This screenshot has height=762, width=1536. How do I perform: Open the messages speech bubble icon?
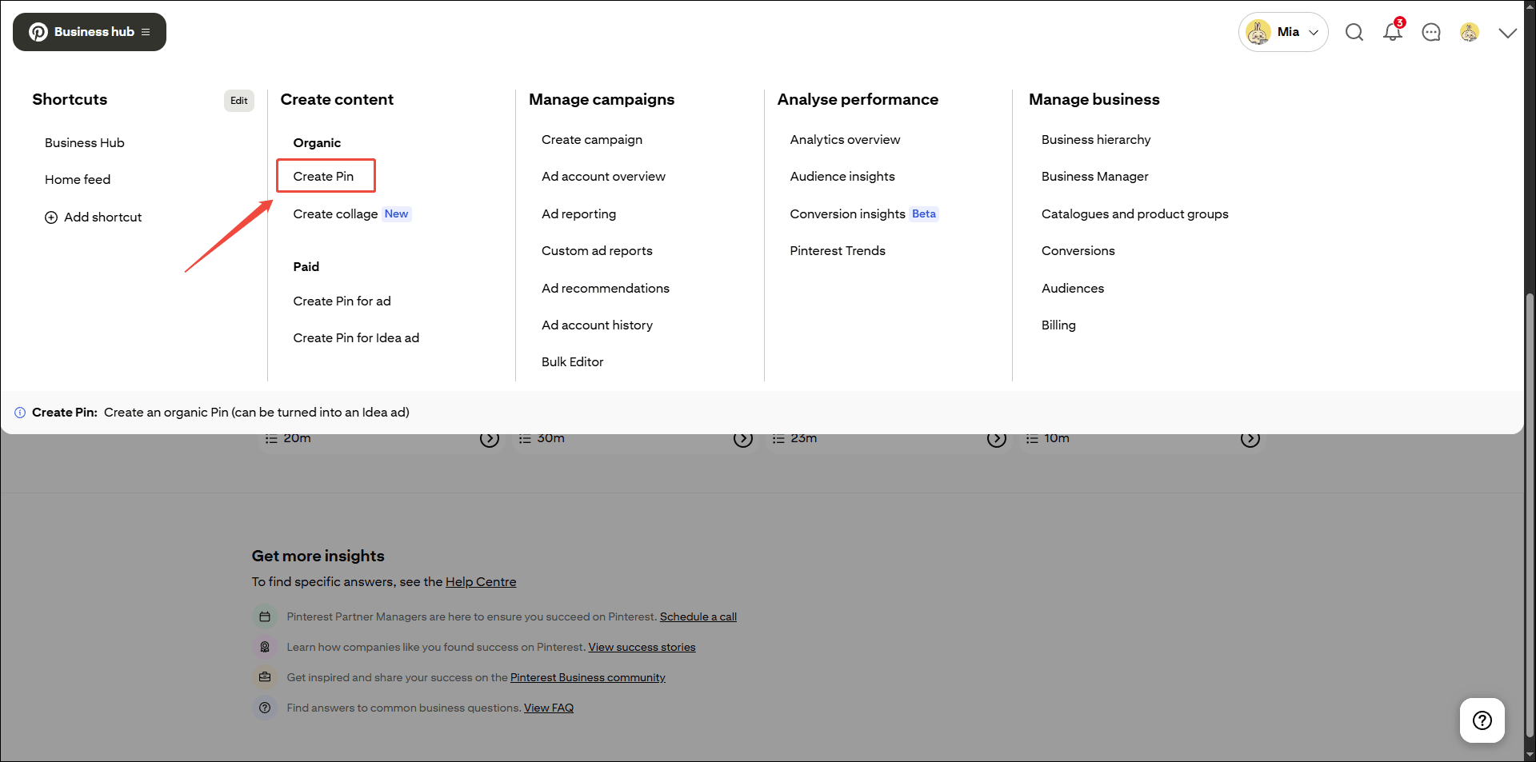point(1431,32)
